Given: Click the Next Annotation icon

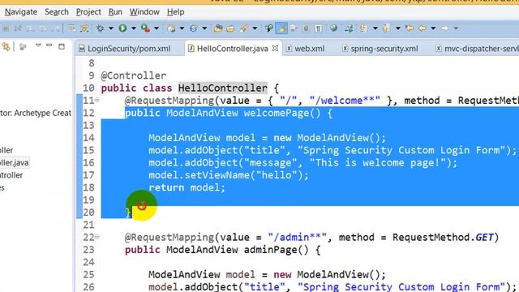Looking at the screenshot, I should [364, 28].
